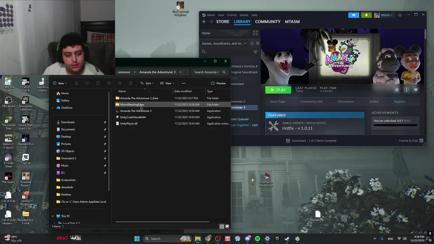Open the game settings gear in Steam
Screen dimensions: 434x244
tap(397, 90)
